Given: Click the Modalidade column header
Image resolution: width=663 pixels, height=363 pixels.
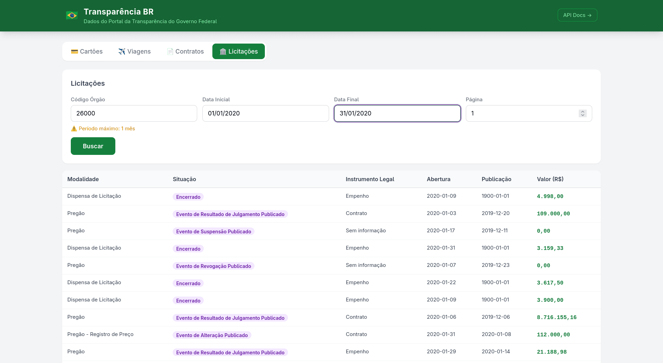Looking at the screenshot, I should tap(83, 179).
